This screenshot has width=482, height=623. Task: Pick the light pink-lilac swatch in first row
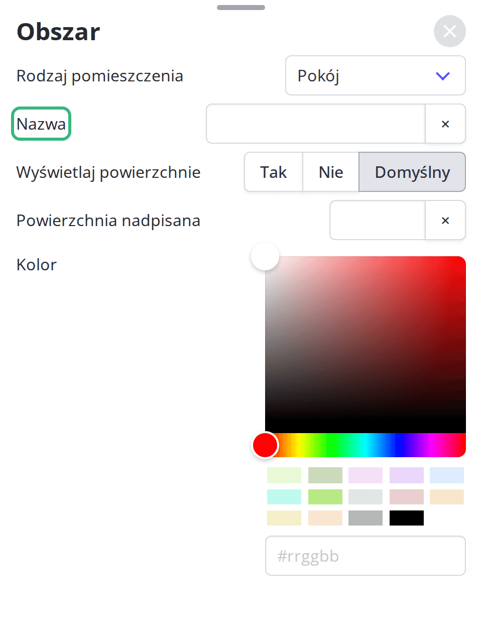coord(366,475)
